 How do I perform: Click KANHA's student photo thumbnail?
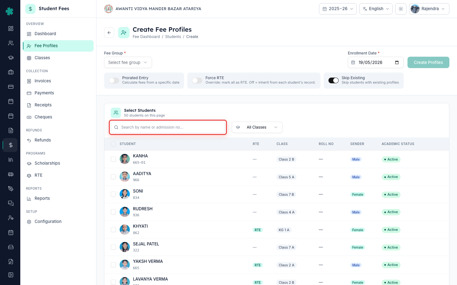[x=125, y=159]
